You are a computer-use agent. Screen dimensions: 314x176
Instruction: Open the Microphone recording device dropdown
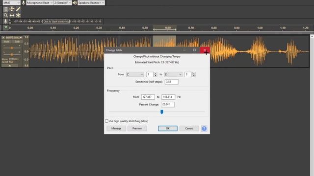pyautogui.click(x=40, y=3)
